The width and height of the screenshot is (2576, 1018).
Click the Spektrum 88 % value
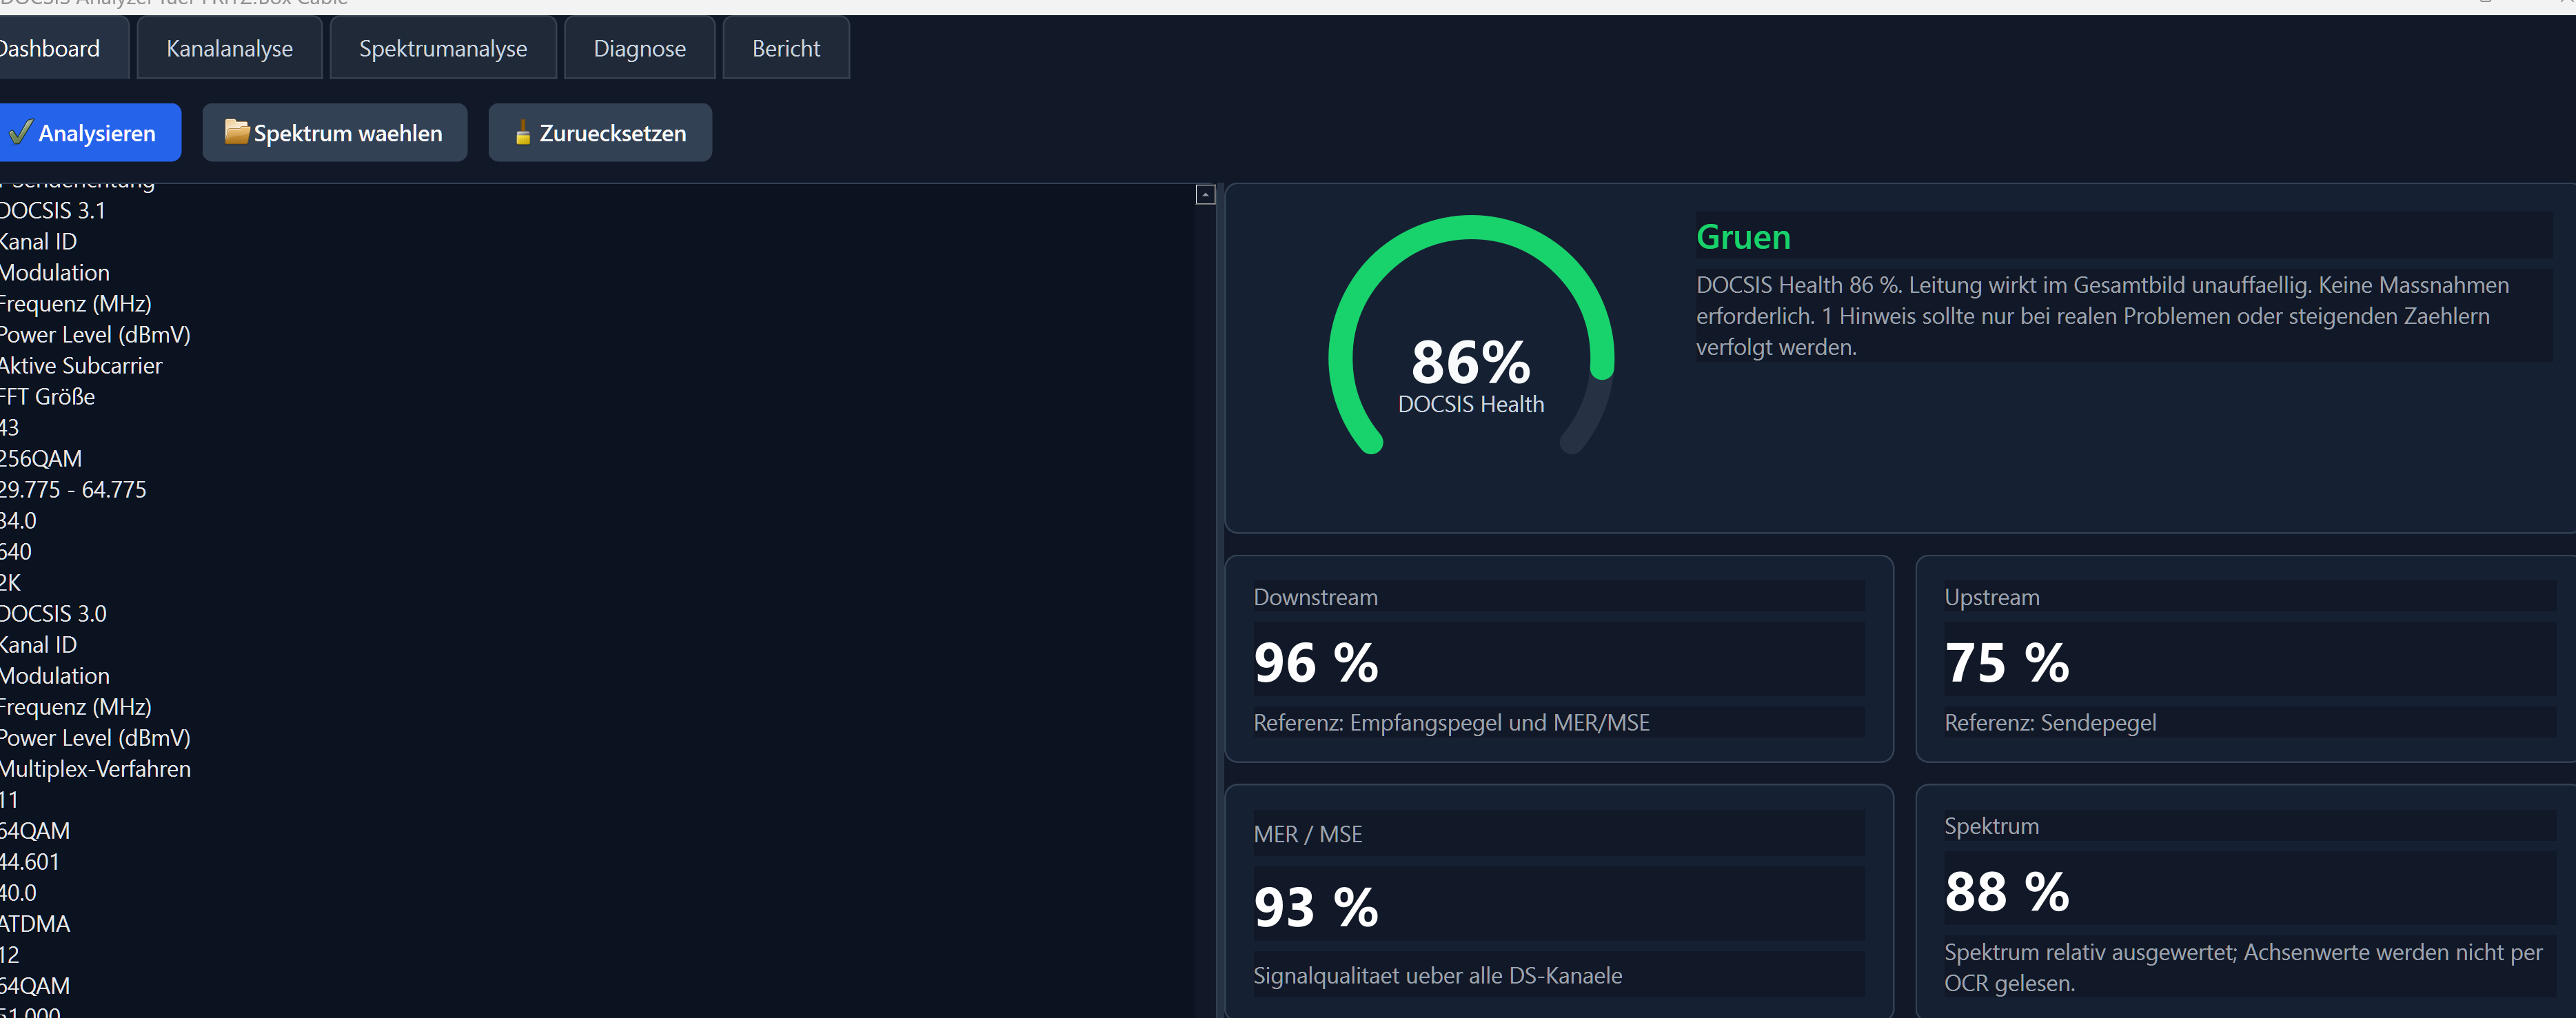[2006, 891]
